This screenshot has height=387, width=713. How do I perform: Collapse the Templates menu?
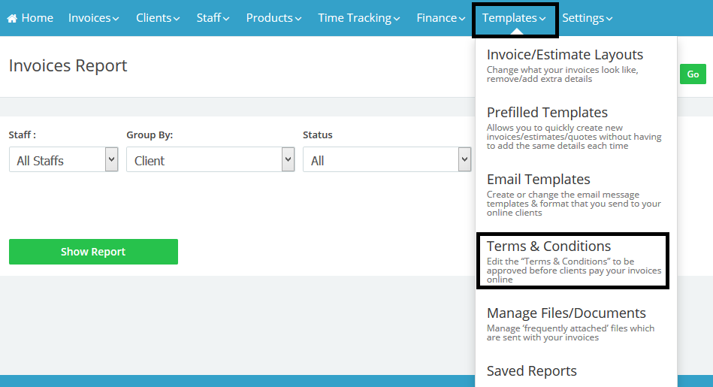pos(514,18)
